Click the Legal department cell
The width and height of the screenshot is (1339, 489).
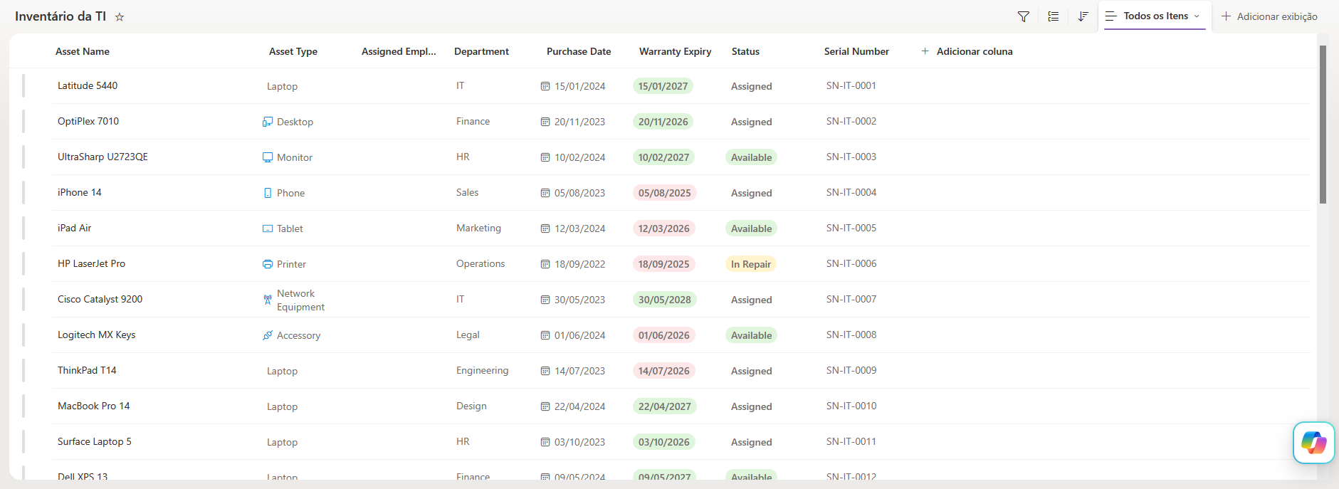tap(468, 335)
